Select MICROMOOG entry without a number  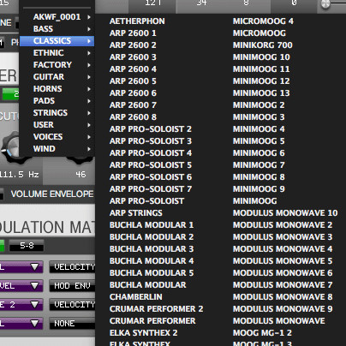click(259, 33)
